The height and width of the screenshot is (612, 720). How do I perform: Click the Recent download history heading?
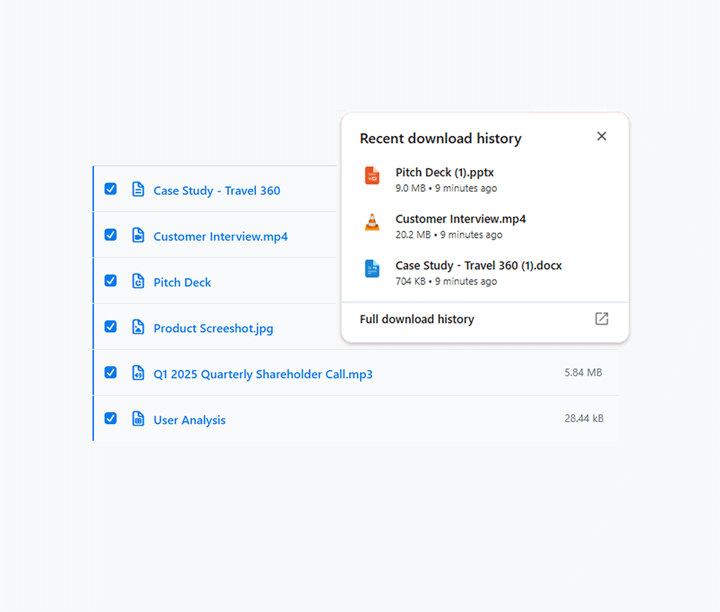[440, 138]
